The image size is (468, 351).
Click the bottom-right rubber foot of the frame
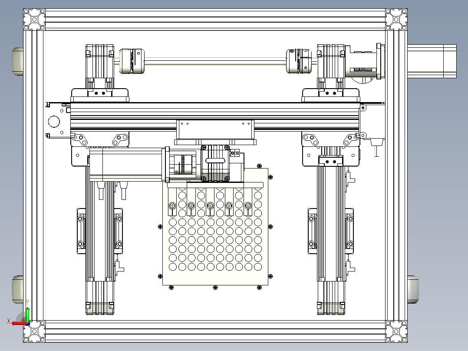[x=413, y=289]
